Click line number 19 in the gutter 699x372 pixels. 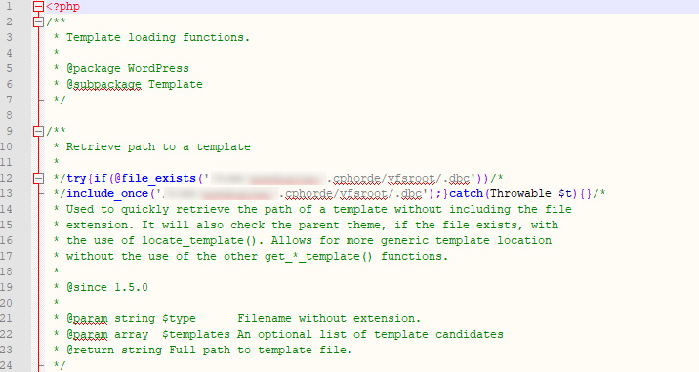[x=6, y=287]
